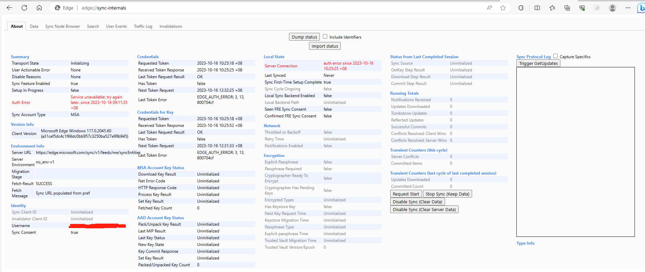This screenshot has height=272, width=645.
Task: Open Browser essentials heart icon
Action: click(x=582, y=8)
